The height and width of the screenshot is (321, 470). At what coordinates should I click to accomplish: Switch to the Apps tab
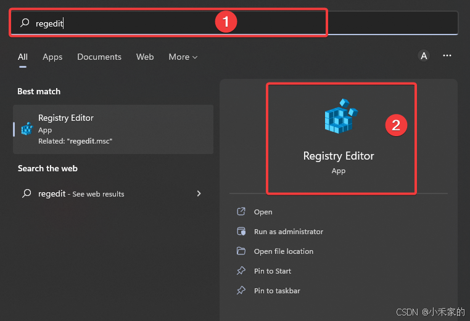click(x=52, y=57)
